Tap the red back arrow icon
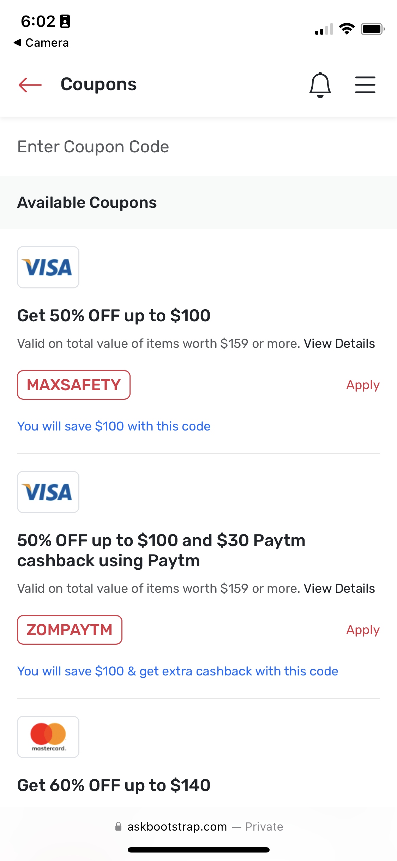 30,85
